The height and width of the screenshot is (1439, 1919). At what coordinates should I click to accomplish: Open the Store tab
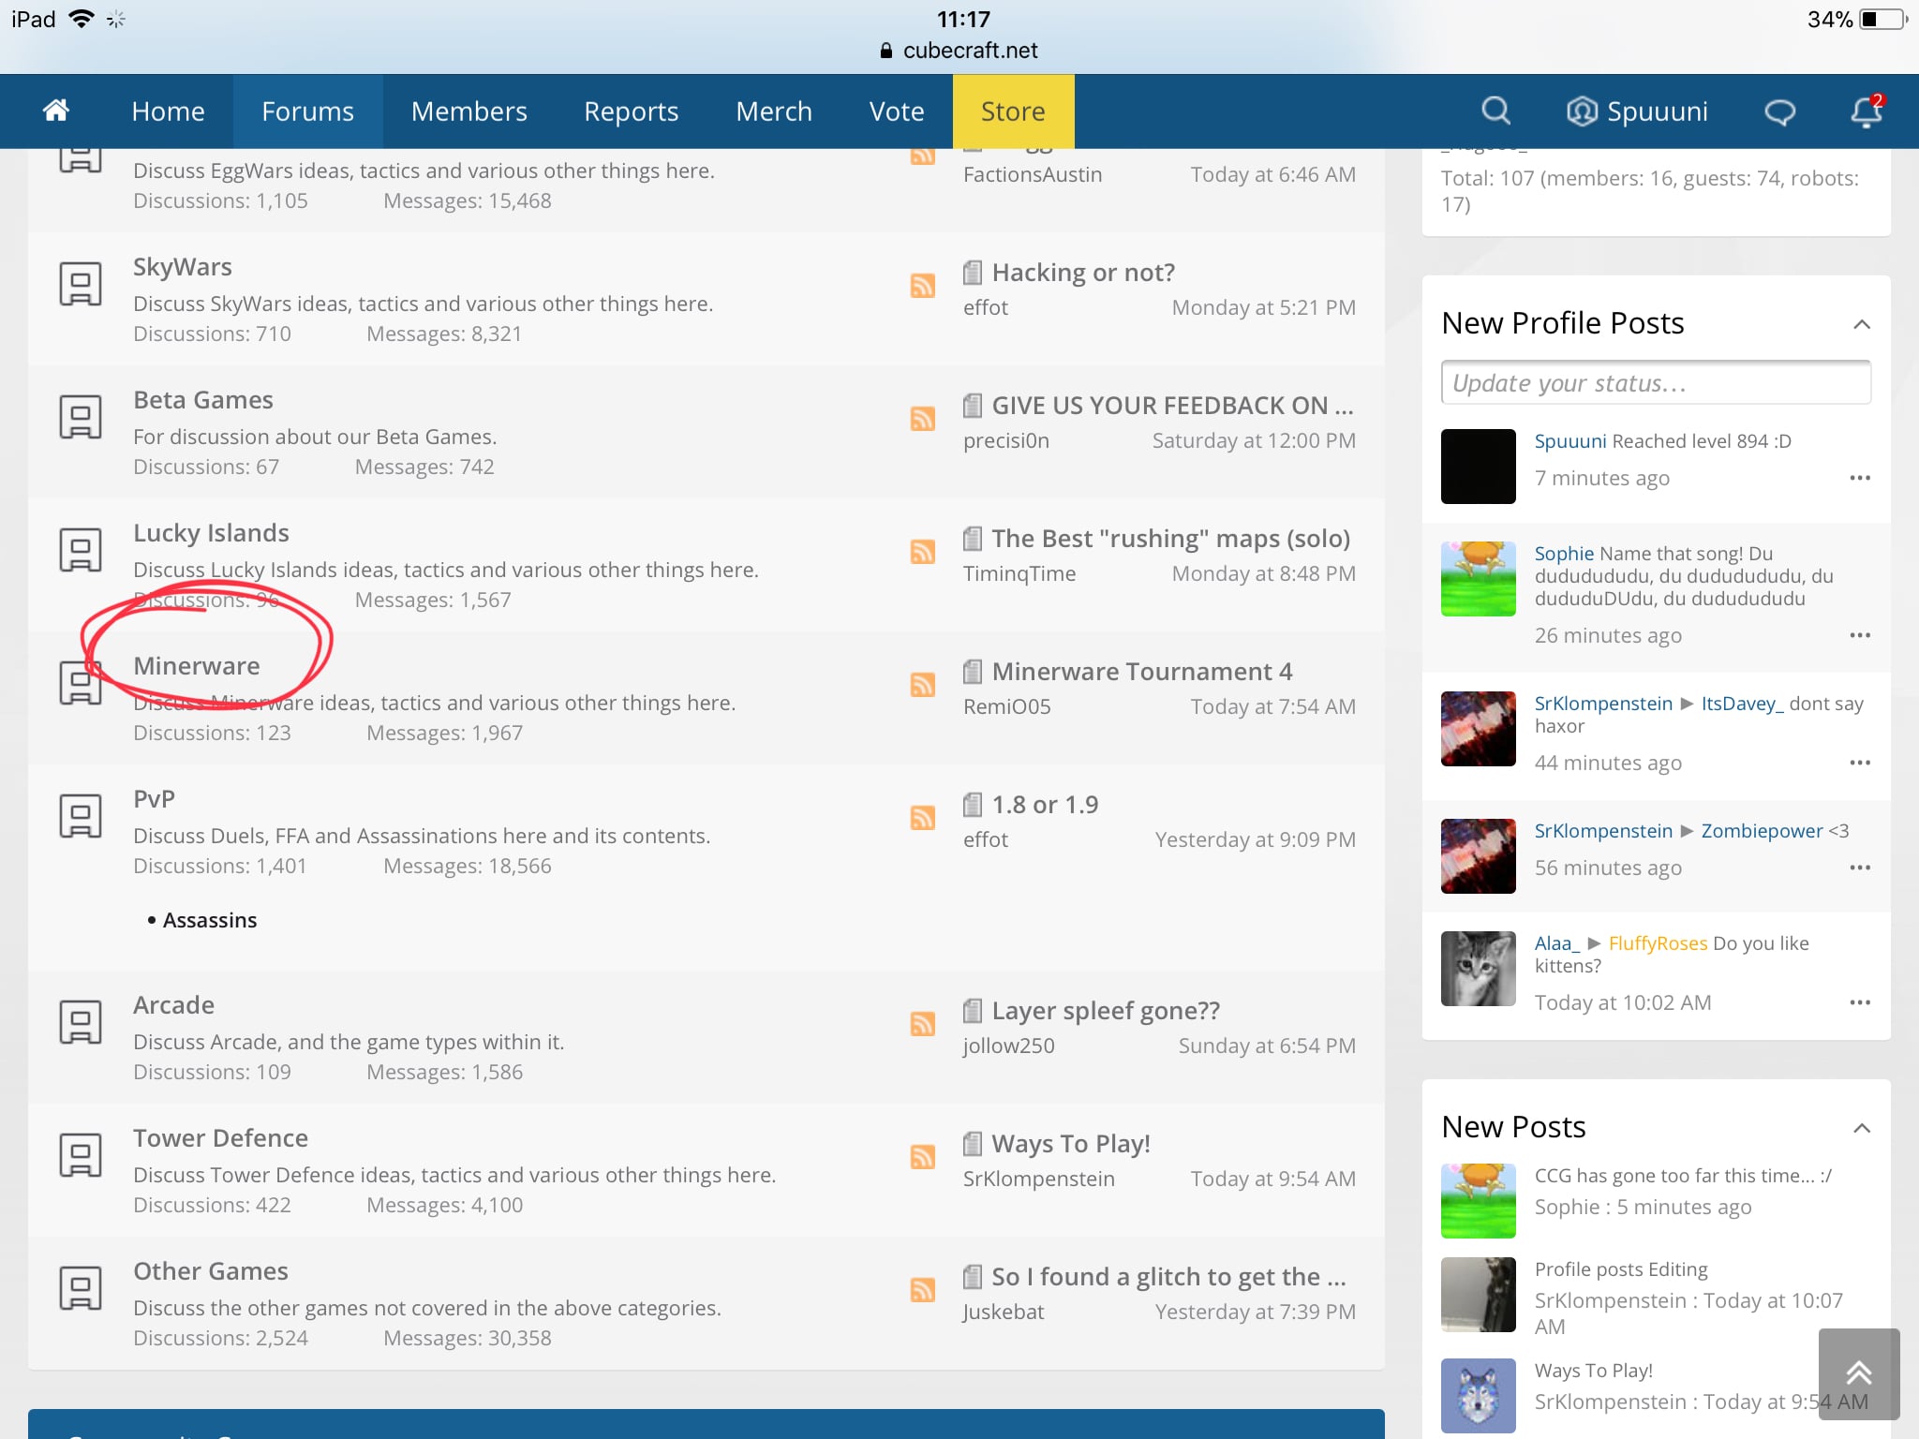click(1013, 111)
